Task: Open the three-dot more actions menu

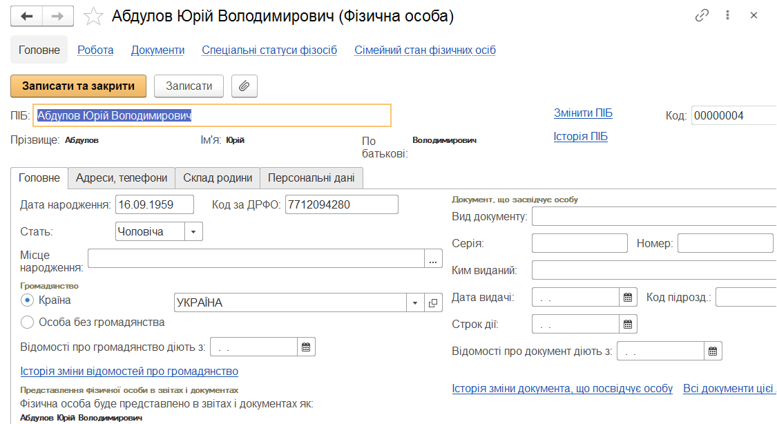Action: coord(727,15)
